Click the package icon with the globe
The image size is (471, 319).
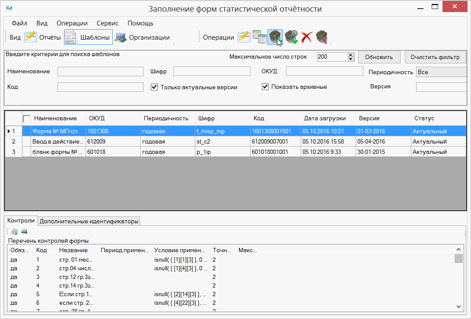[x=291, y=38]
